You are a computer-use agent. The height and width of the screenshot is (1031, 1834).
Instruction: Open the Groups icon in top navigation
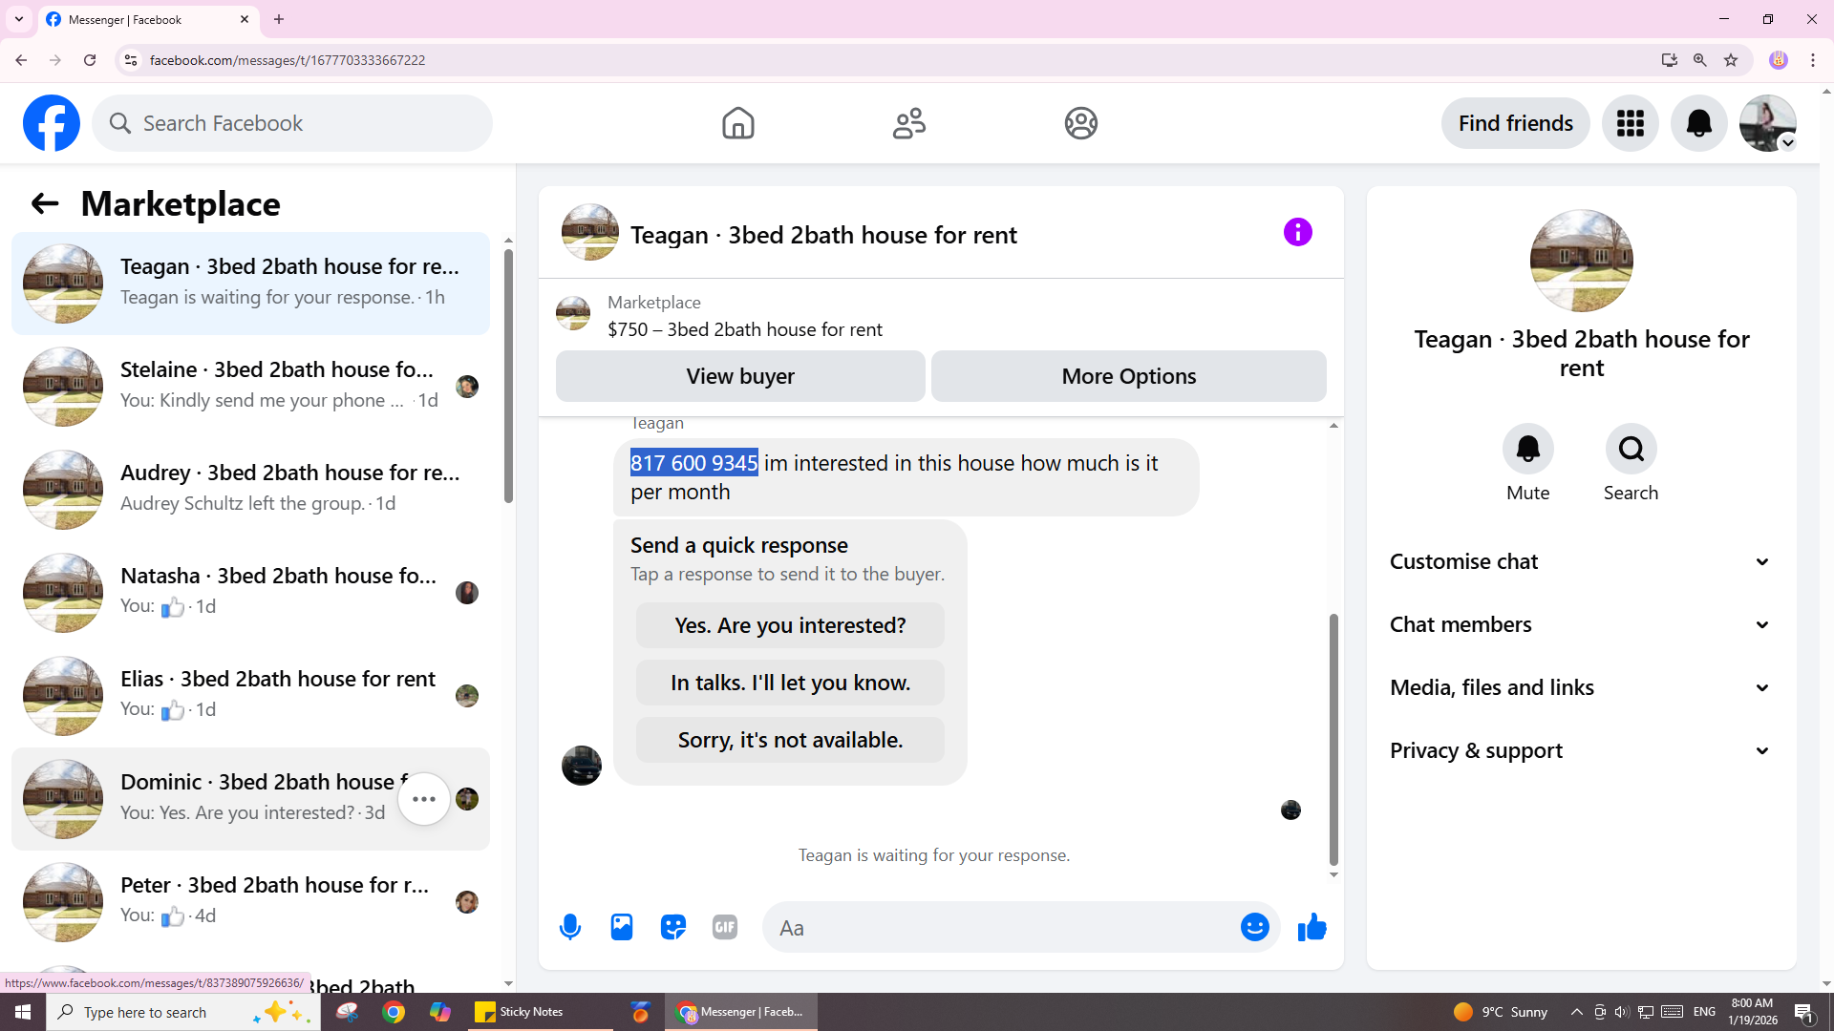click(1081, 123)
